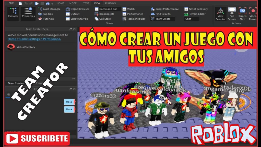The image size is (261, 147).
Task: Show the View Selector
Action: (x=220, y=13)
